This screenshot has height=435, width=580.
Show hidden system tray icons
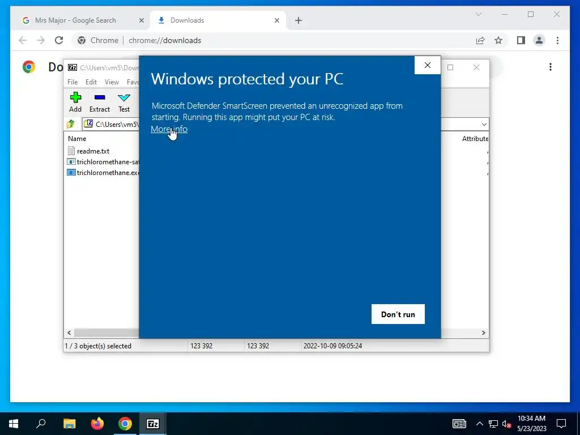[479, 424]
